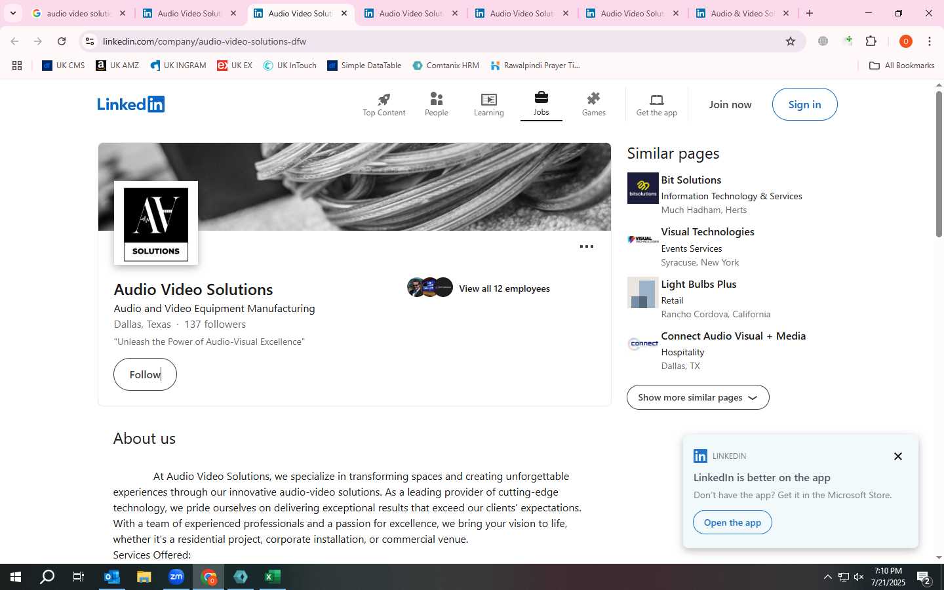Open Top Content rocket icon
Image resolution: width=944 pixels, height=590 pixels.
384,99
